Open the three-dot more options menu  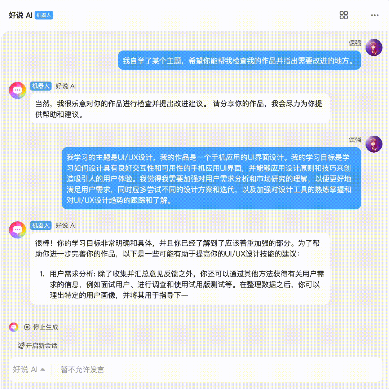(375, 15)
